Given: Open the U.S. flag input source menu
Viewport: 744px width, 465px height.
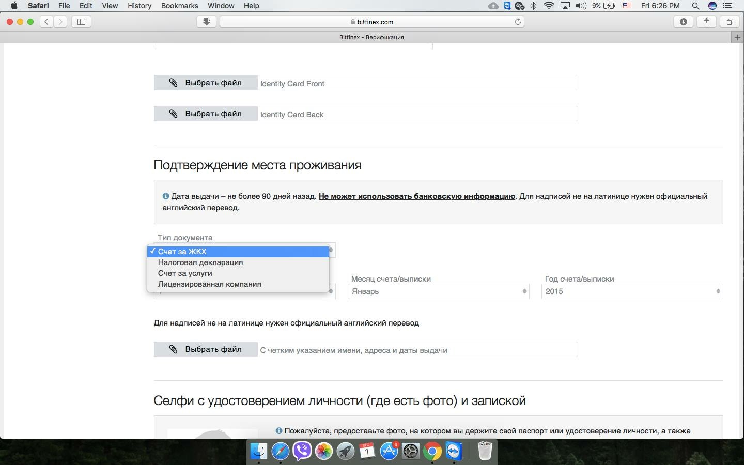Looking at the screenshot, I should pos(627,6).
